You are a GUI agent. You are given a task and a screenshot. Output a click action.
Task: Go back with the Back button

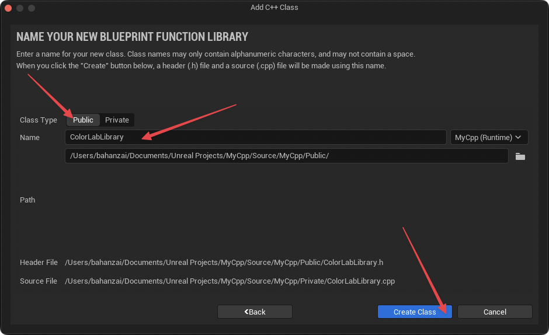pyautogui.click(x=255, y=312)
